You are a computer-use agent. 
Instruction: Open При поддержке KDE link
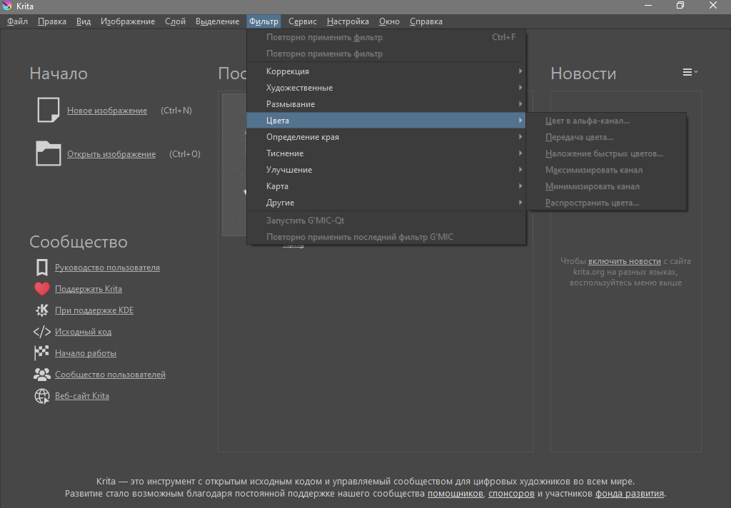tap(94, 310)
